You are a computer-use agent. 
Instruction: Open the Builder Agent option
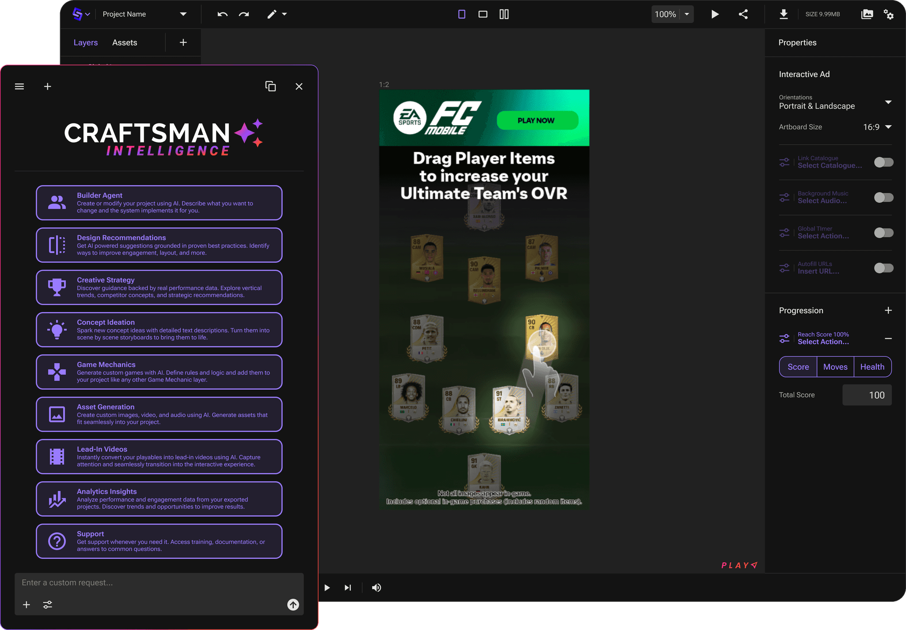pos(159,203)
